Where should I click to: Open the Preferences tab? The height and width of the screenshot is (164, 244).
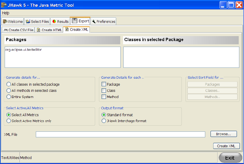click(x=103, y=21)
